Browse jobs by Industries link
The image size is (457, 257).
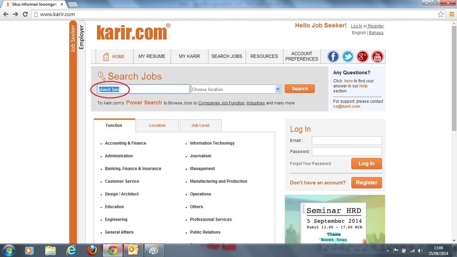click(x=256, y=103)
